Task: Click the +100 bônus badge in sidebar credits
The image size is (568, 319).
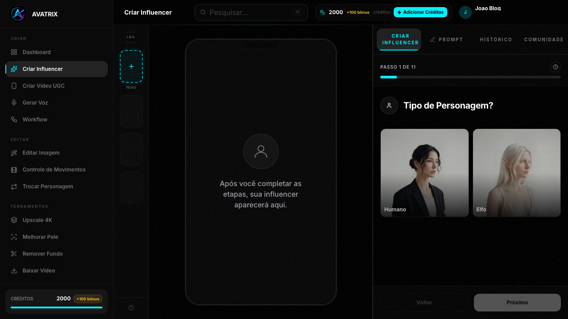Action: pyautogui.click(x=88, y=299)
